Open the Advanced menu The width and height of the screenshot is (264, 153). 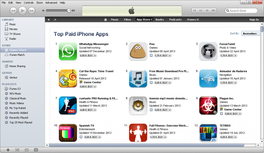51,3
